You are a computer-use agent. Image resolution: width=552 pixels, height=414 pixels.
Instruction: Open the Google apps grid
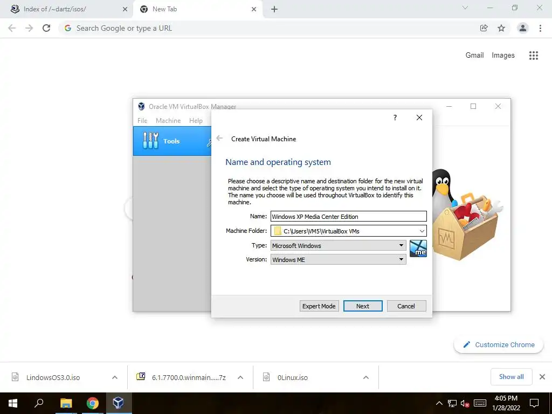[534, 56]
